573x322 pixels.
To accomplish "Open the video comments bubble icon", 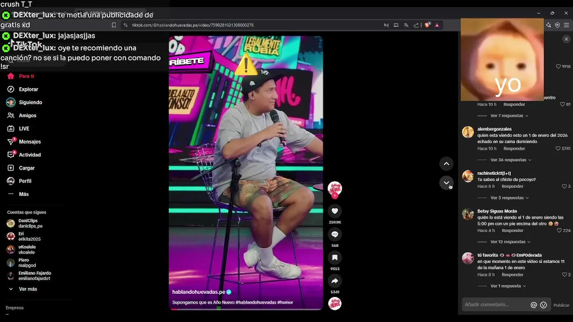I will pos(335,234).
